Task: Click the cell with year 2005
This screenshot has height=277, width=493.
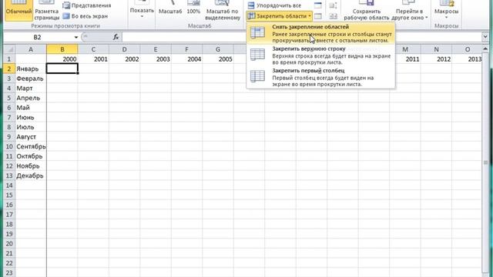Action: pyautogui.click(x=218, y=59)
